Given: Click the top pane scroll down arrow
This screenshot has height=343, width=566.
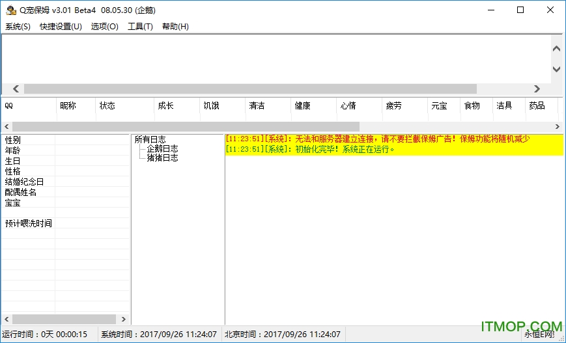Looking at the screenshot, I should click(x=556, y=69).
